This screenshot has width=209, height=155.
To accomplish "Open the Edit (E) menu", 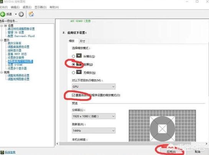I will point(15,7).
